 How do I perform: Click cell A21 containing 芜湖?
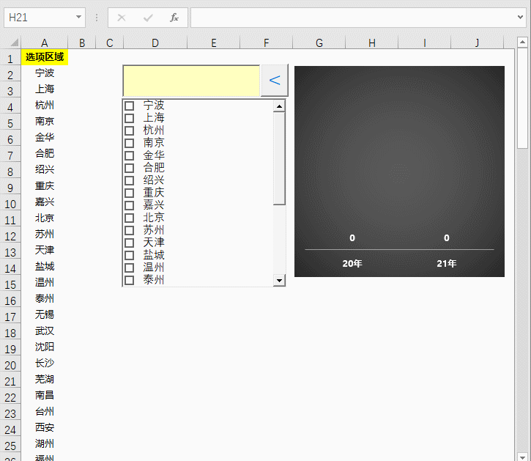coord(45,380)
